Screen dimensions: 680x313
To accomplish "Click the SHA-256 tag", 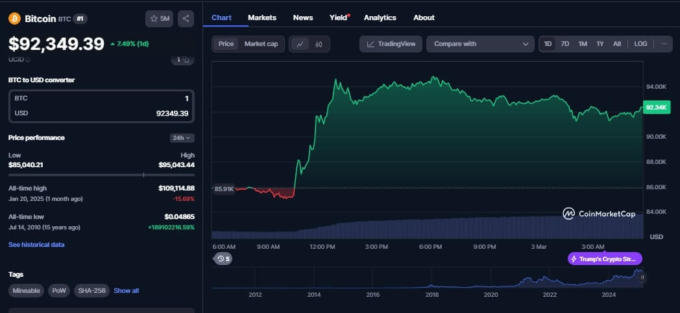I will (x=91, y=291).
